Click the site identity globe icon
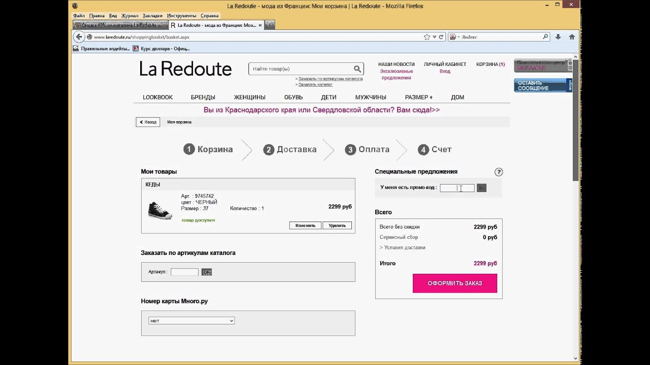 pos(89,37)
